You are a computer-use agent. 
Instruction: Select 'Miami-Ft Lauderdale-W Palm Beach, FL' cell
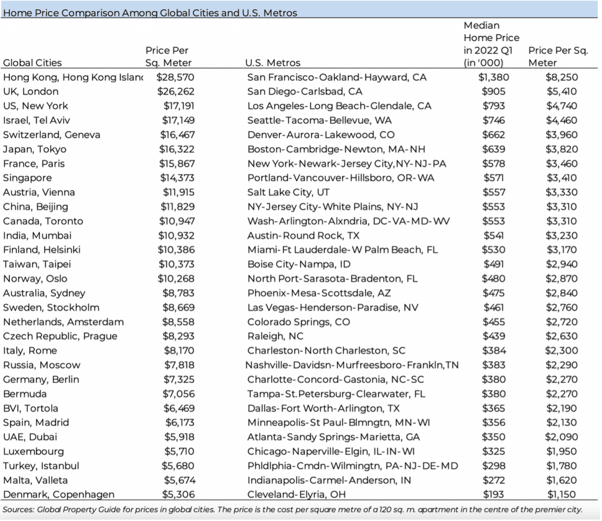point(343,250)
